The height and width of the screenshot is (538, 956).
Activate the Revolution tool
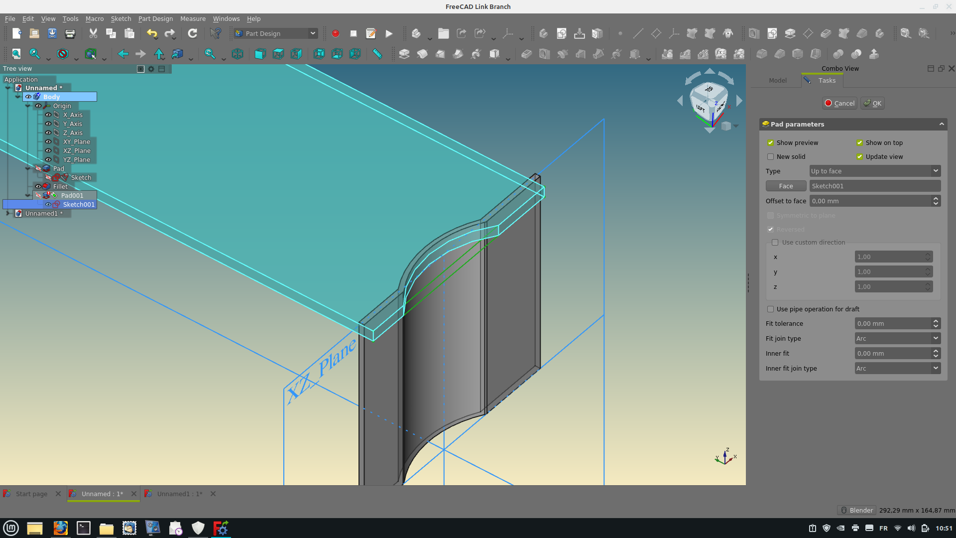pos(423,54)
